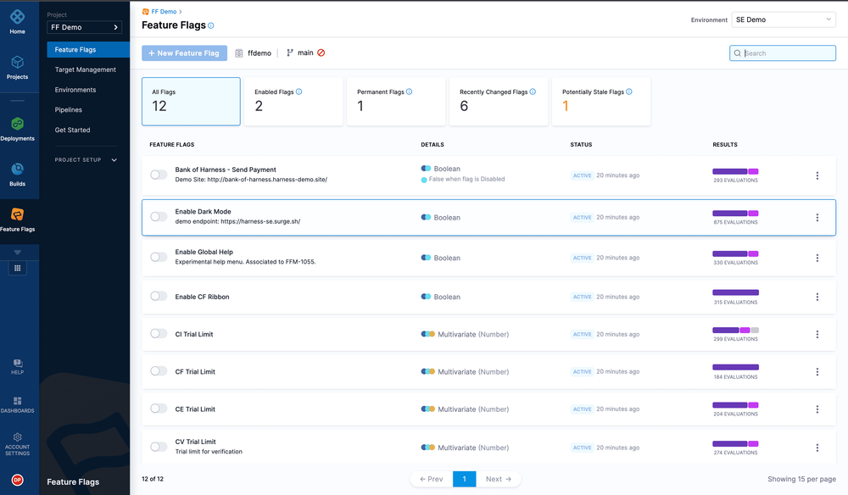
Task: Open the Projects icon in sidebar
Action: coord(17,62)
